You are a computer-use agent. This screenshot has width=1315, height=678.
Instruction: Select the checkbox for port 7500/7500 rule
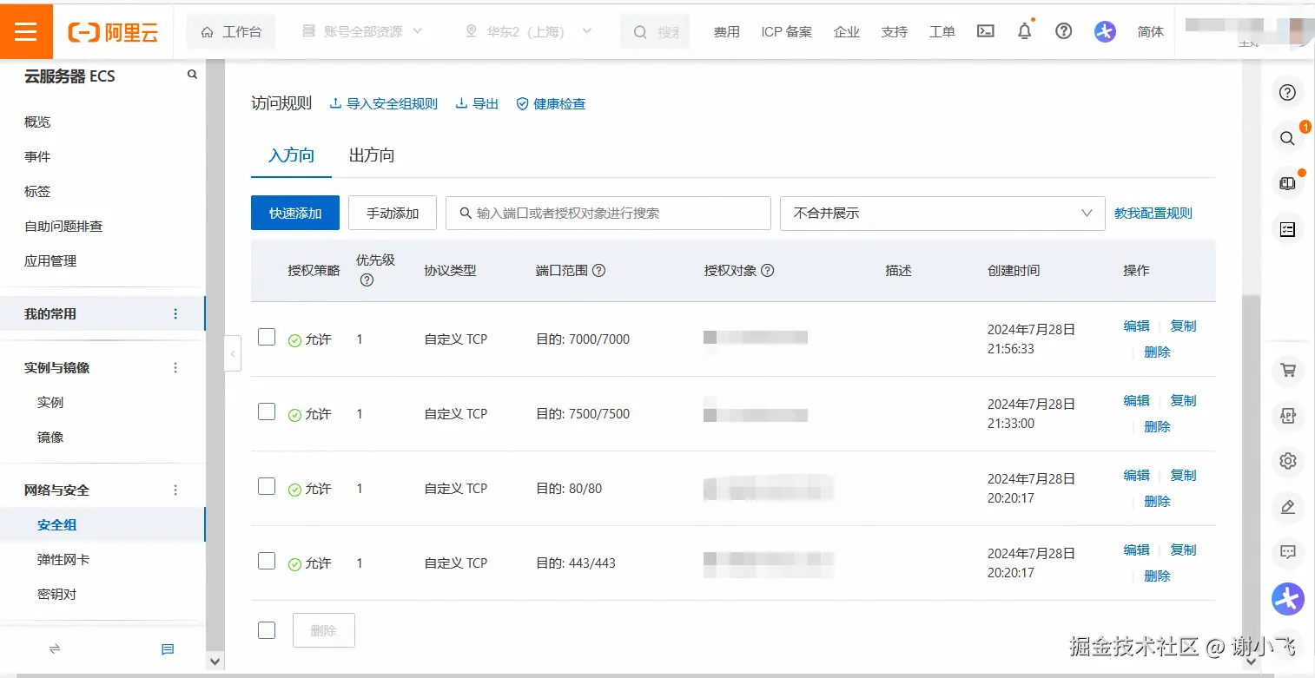click(x=267, y=411)
